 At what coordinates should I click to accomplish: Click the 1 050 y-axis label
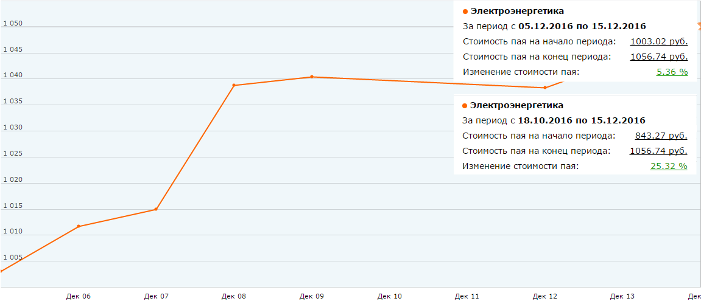pos(13,24)
